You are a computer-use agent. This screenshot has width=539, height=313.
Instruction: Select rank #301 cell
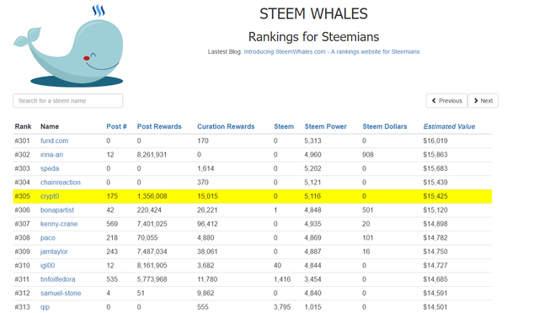pyautogui.click(x=23, y=141)
